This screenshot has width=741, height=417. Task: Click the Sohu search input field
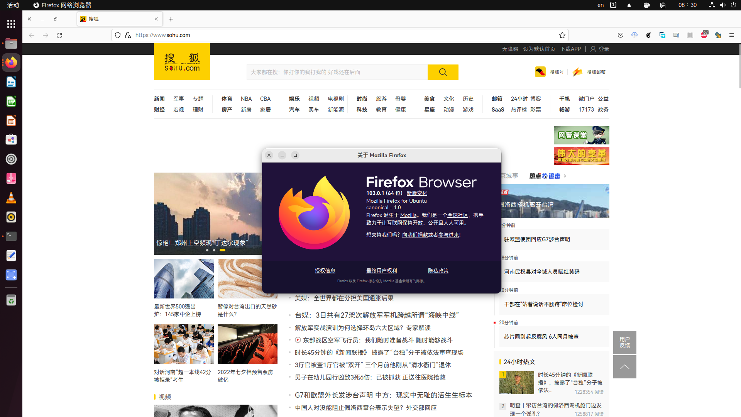tap(337, 72)
